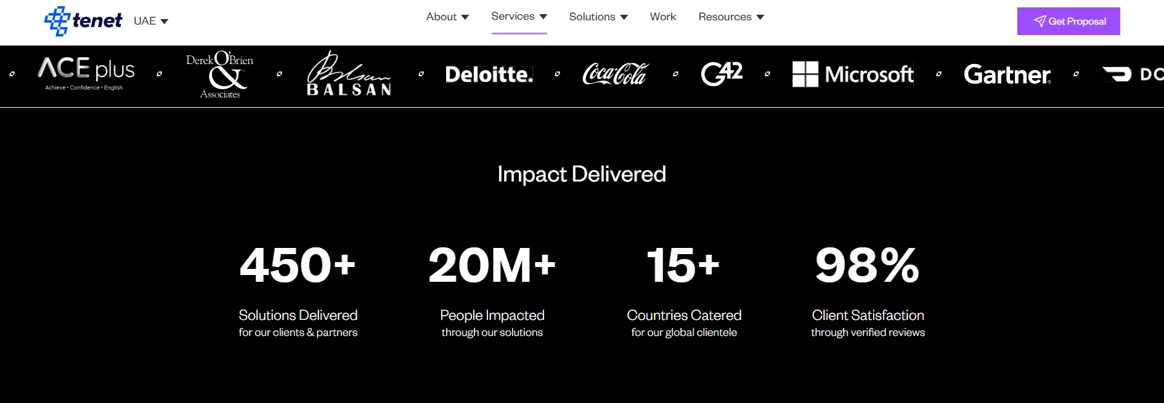Viewport: 1164px width, 403px height.
Task: Click the G42 logo
Action: tap(722, 74)
